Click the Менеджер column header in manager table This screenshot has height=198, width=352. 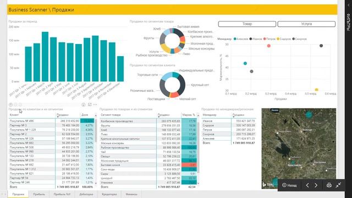(210, 115)
